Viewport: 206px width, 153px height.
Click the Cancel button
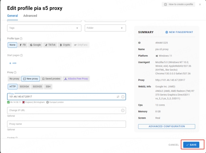(x=174, y=145)
